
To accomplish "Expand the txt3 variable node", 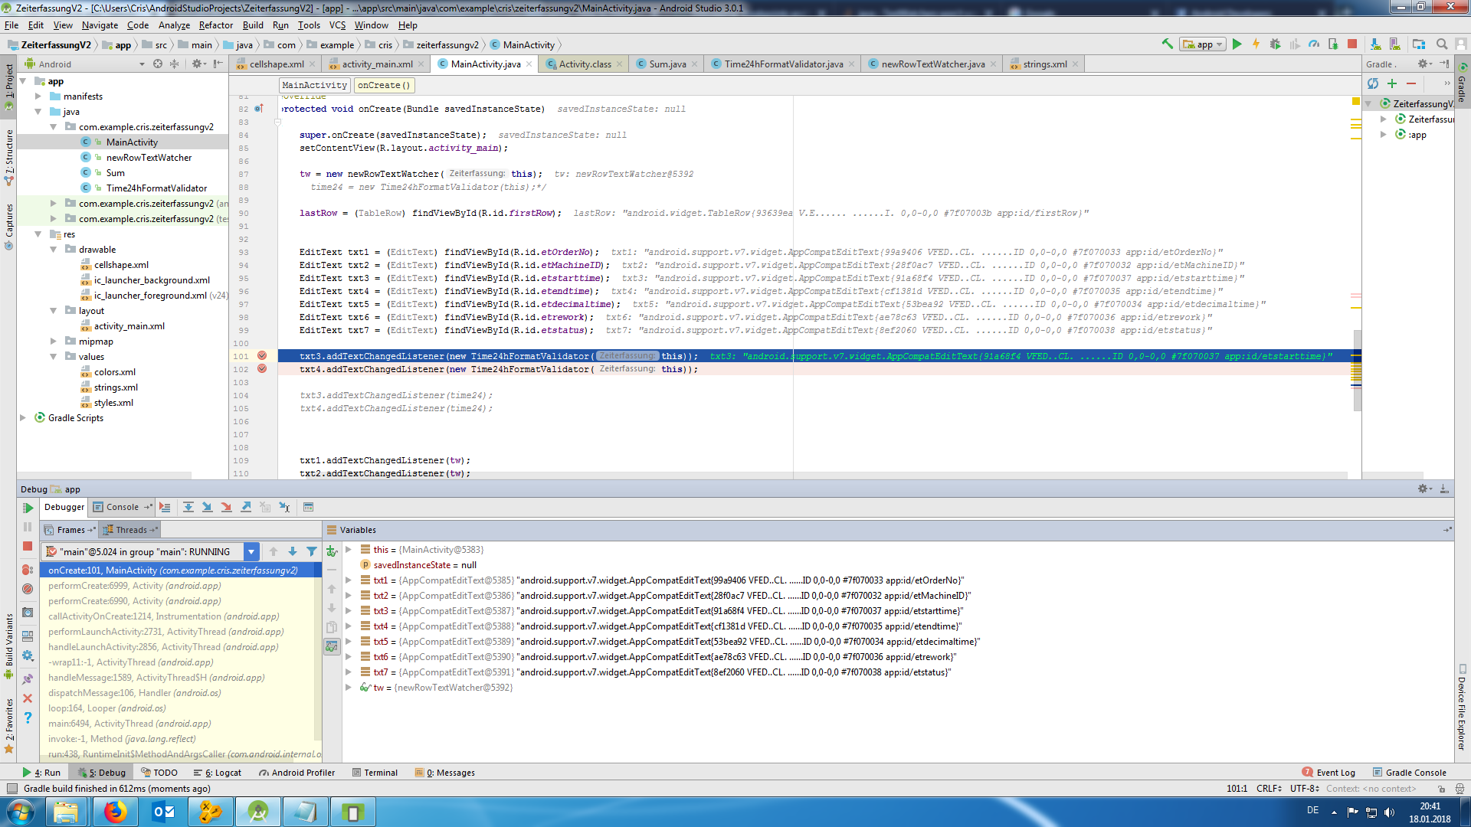I will (x=349, y=611).
